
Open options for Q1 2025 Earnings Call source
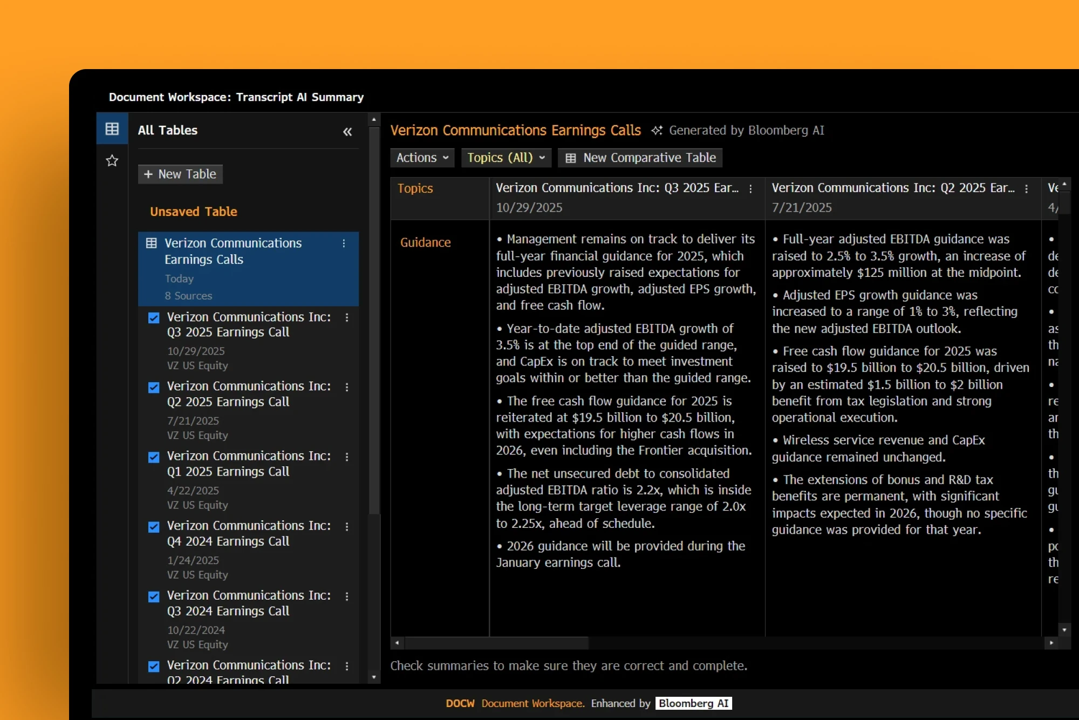pos(347,457)
